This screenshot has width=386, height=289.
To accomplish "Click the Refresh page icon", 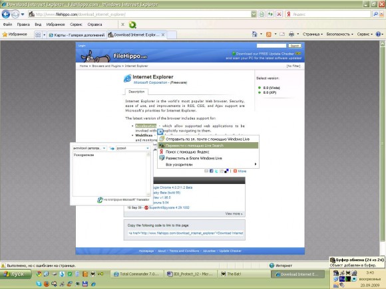I will pos(270,14).
